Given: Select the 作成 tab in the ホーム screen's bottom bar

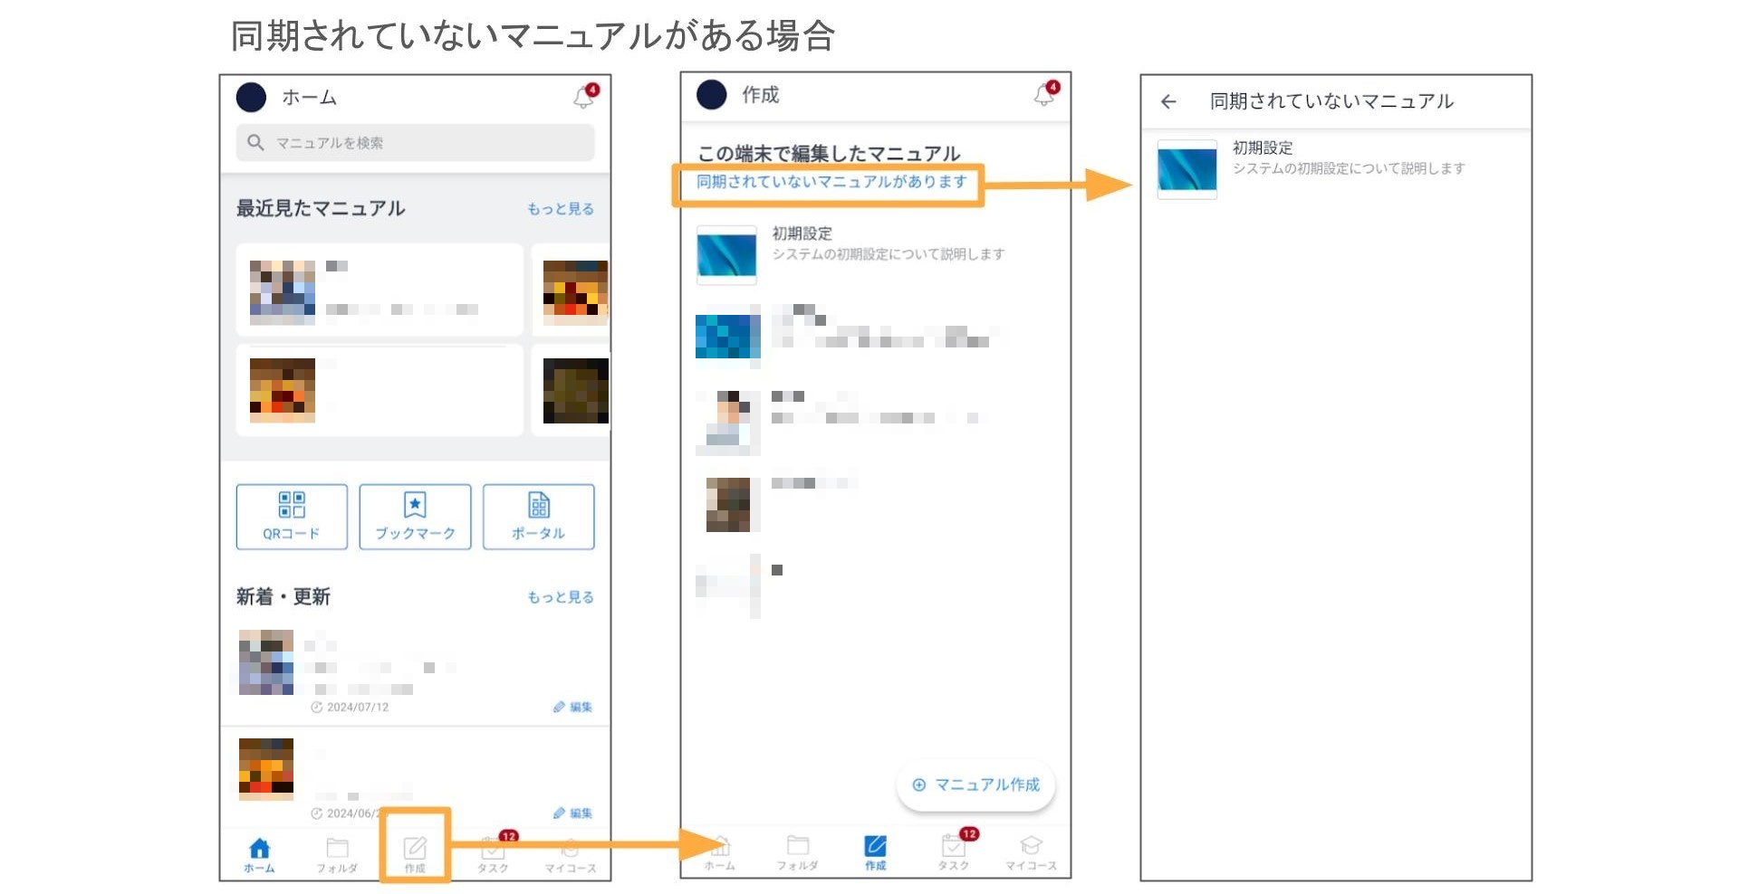Looking at the screenshot, I should tap(415, 852).
